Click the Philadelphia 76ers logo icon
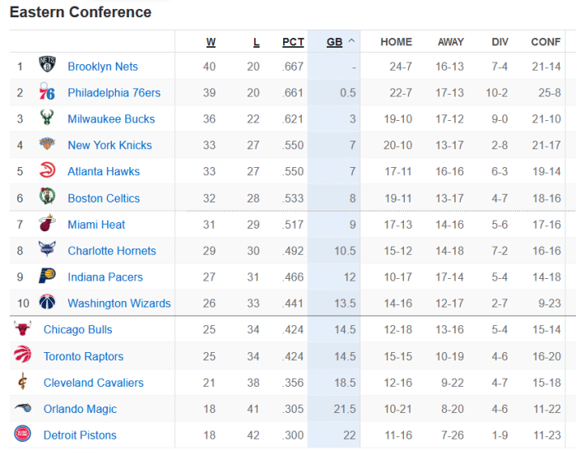Viewport: 576px width, 455px height. pyautogui.click(x=47, y=92)
